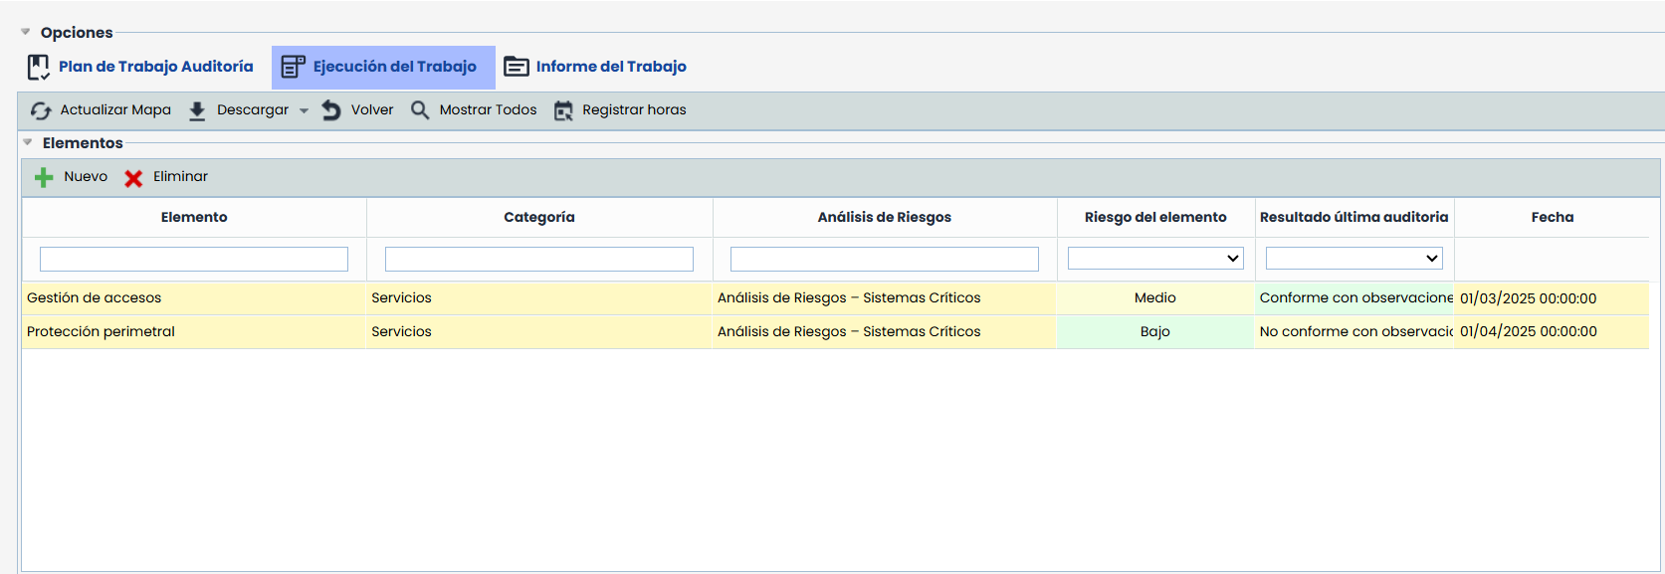Sort by the Fecha column header
Viewport: 1665px width, 574px height.
click(x=1552, y=217)
